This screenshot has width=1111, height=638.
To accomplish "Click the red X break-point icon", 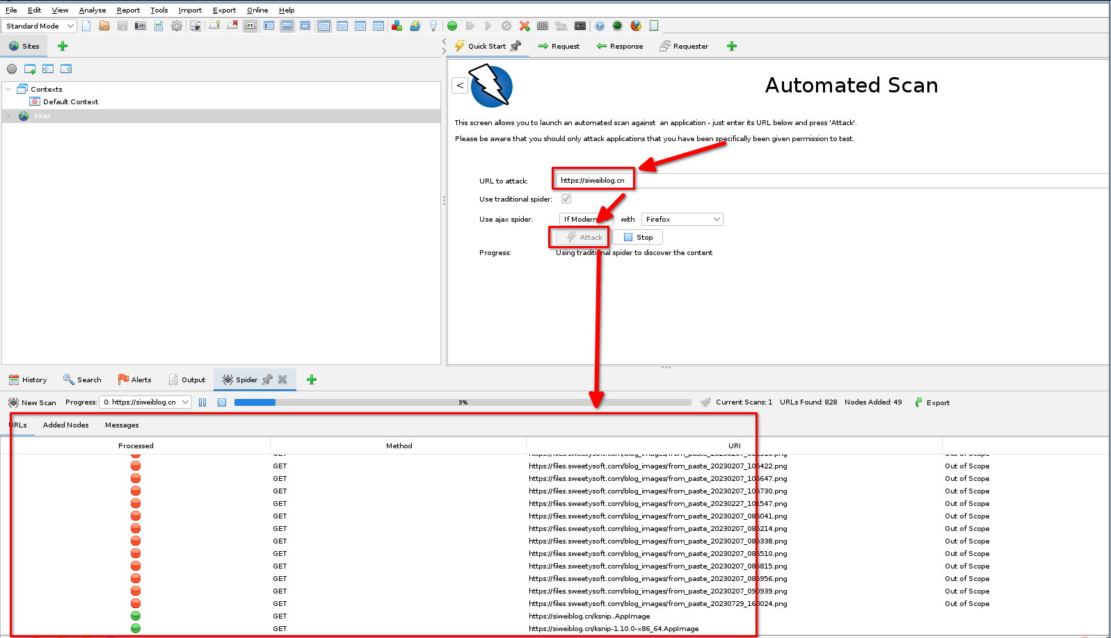I will pos(525,26).
